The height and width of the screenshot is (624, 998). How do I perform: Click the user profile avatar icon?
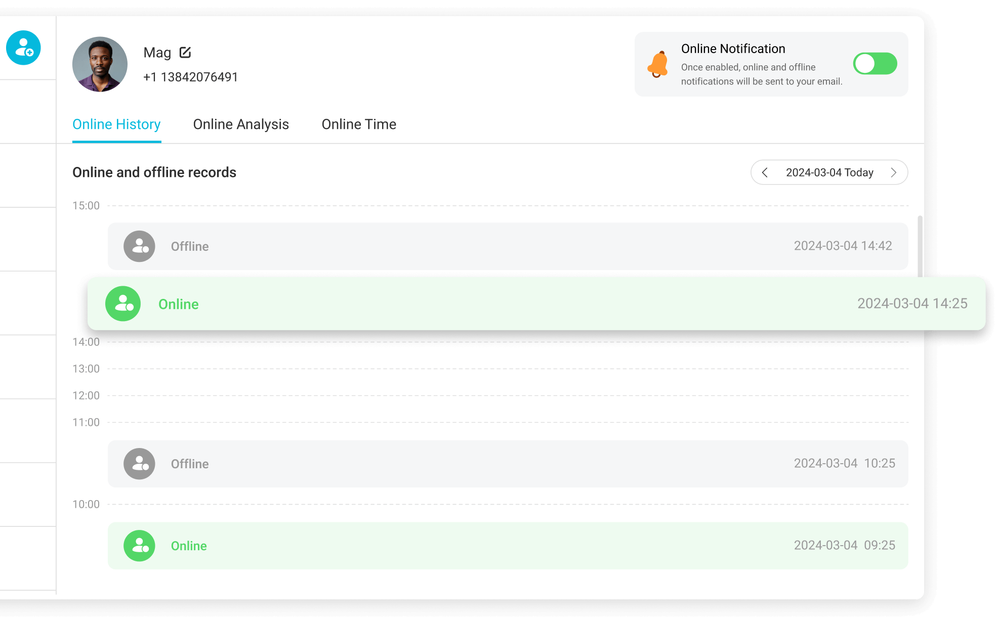click(x=100, y=63)
